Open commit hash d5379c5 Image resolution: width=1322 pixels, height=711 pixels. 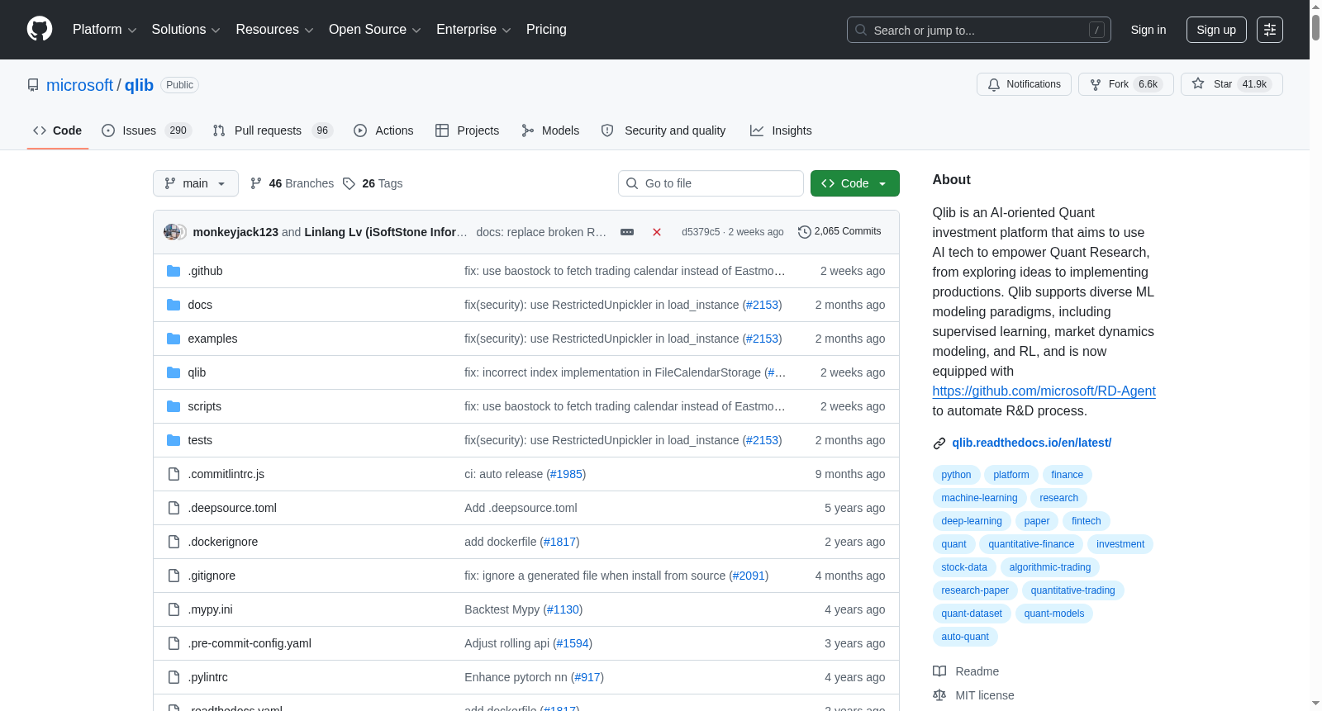point(701,232)
